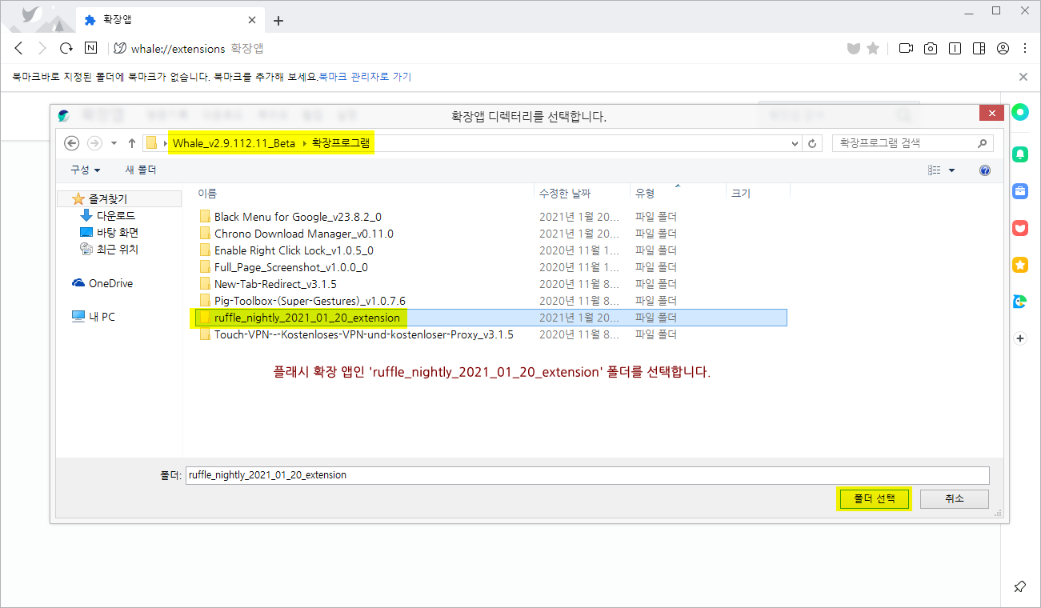This screenshot has height=608, width=1041.
Task: Select Chrono Download Manager_v0.11.0 folder
Action: tap(295, 234)
